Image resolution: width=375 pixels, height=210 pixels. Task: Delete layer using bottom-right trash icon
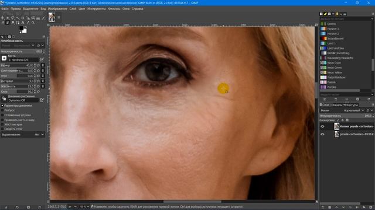tap(371, 207)
